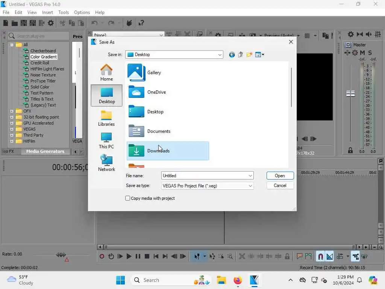Select Libraries in the places bar

point(106,118)
